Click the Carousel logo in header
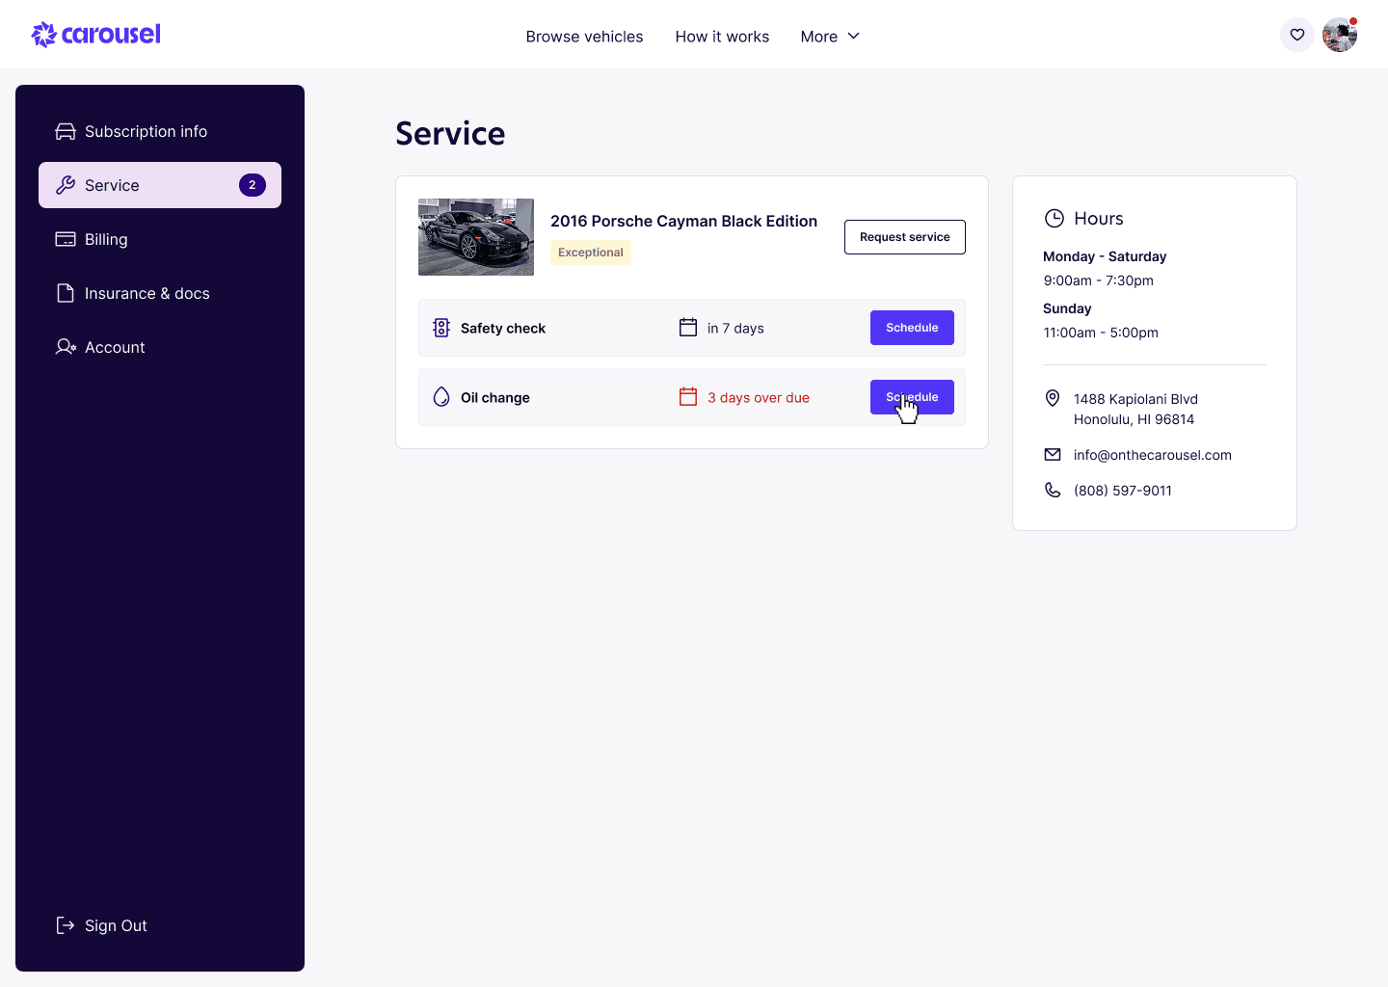 coord(96,35)
